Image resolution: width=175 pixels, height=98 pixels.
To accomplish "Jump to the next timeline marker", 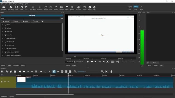I will pos(49,71).
